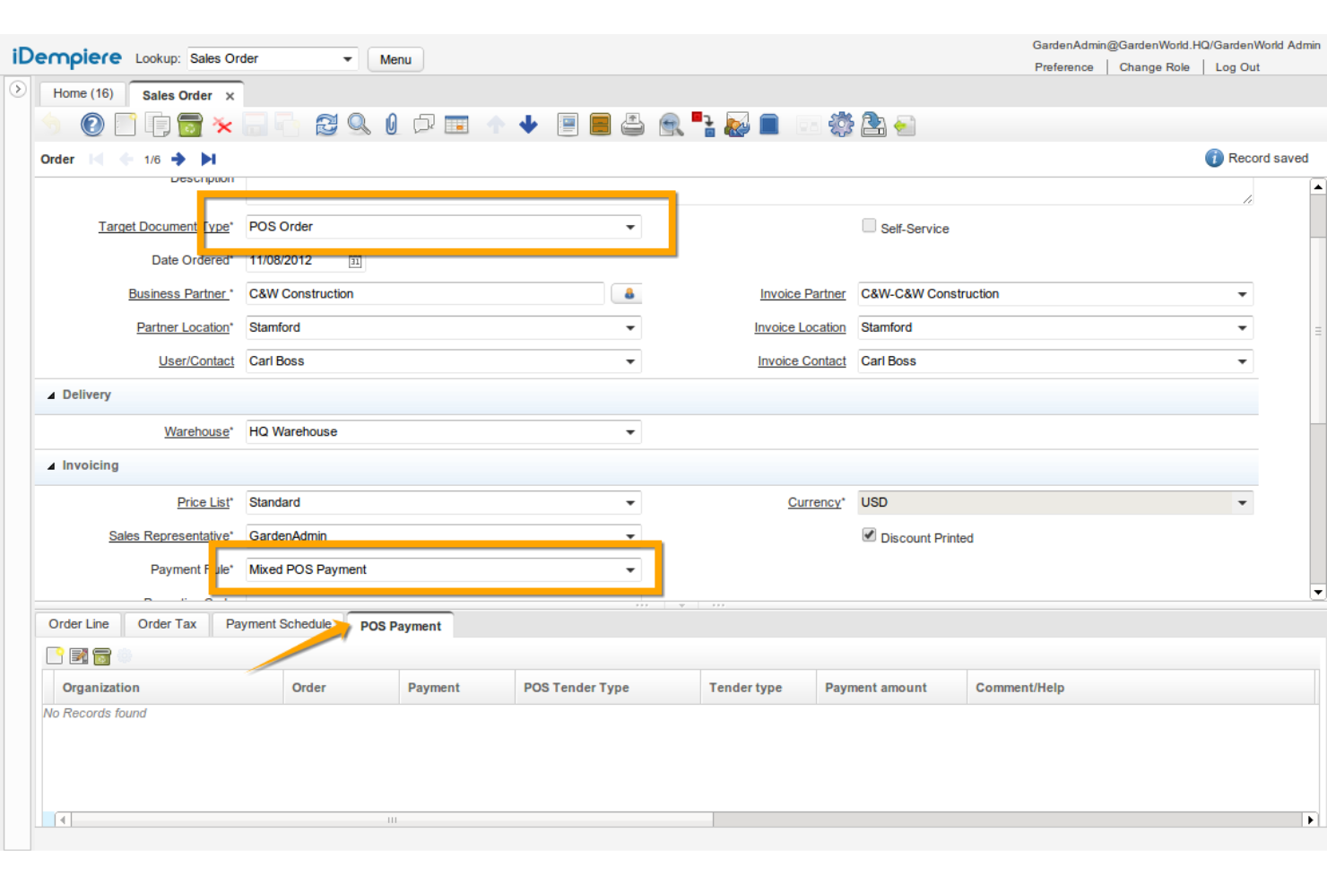Tick the Self-Service checkbox
Image resolution: width=1327 pixels, height=885 pixels.
point(869,226)
